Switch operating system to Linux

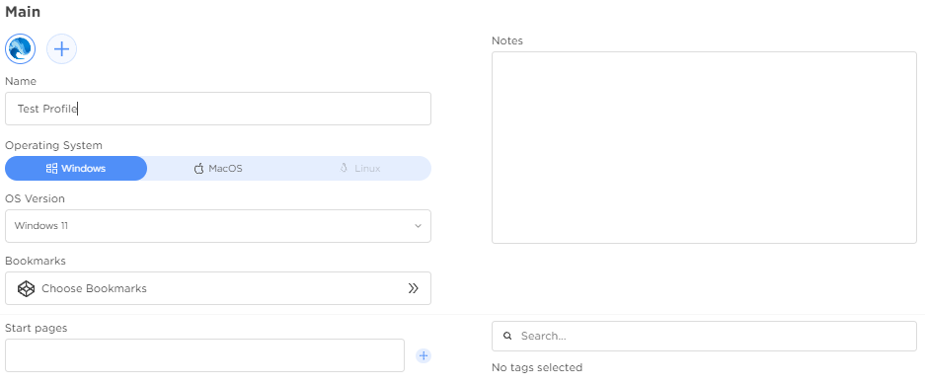(x=360, y=169)
